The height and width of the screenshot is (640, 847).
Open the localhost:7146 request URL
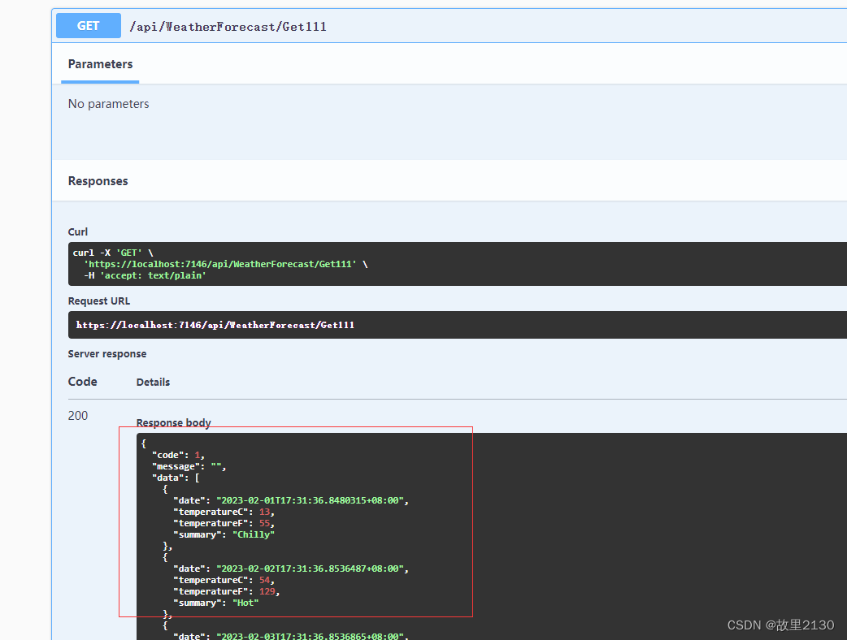click(215, 324)
